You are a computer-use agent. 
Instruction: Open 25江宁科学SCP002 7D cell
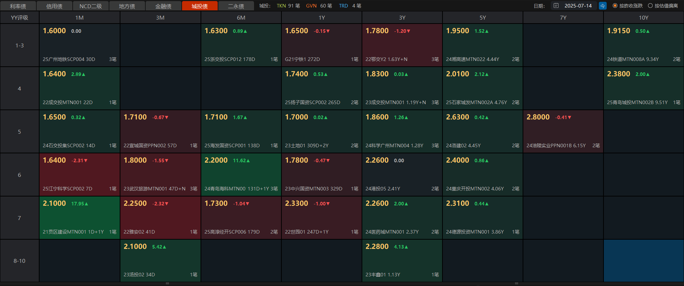(x=79, y=175)
